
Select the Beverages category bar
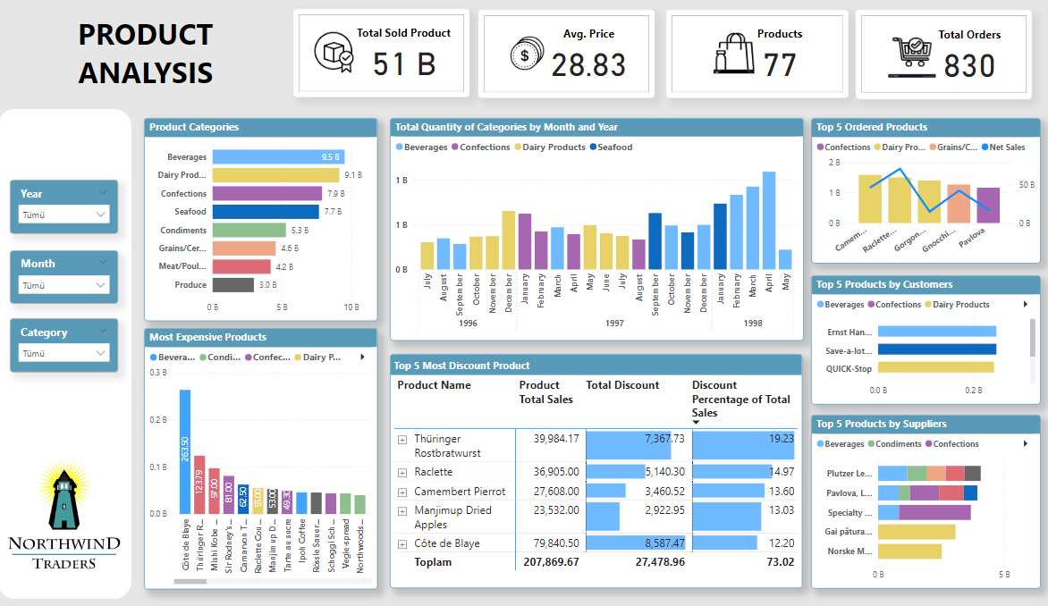pyautogui.click(x=278, y=157)
